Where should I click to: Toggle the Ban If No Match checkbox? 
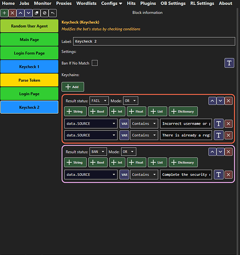coord(94,63)
